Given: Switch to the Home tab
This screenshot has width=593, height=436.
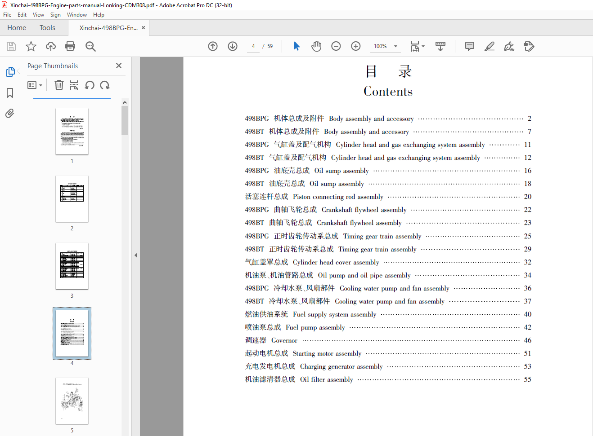Looking at the screenshot, I should pyautogui.click(x=17, y=28).
